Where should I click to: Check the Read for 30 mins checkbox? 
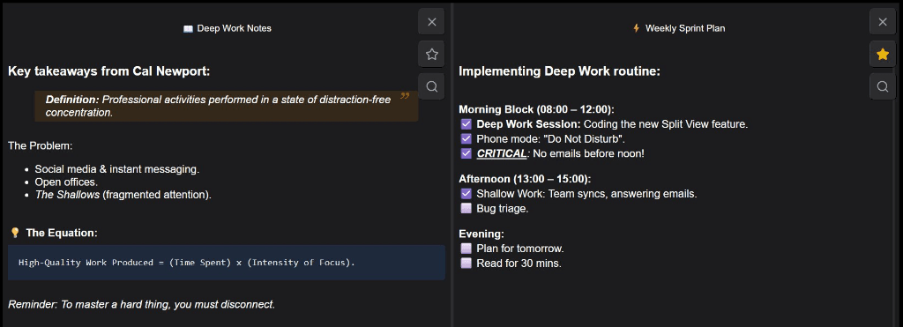coord(466,264)
